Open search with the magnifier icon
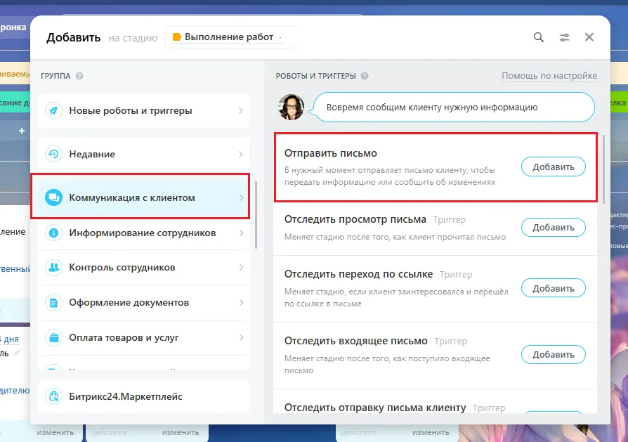The height and width of the screenshot is (442, 628). [538, 37]
